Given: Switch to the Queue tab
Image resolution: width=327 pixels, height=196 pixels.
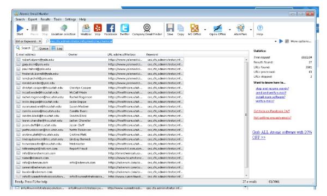Looking at the screenshot, I should pyautogui.click(x=41, y=48).
